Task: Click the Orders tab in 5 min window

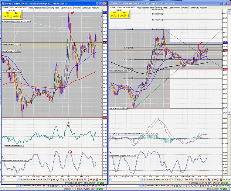Action: (77, 8)
